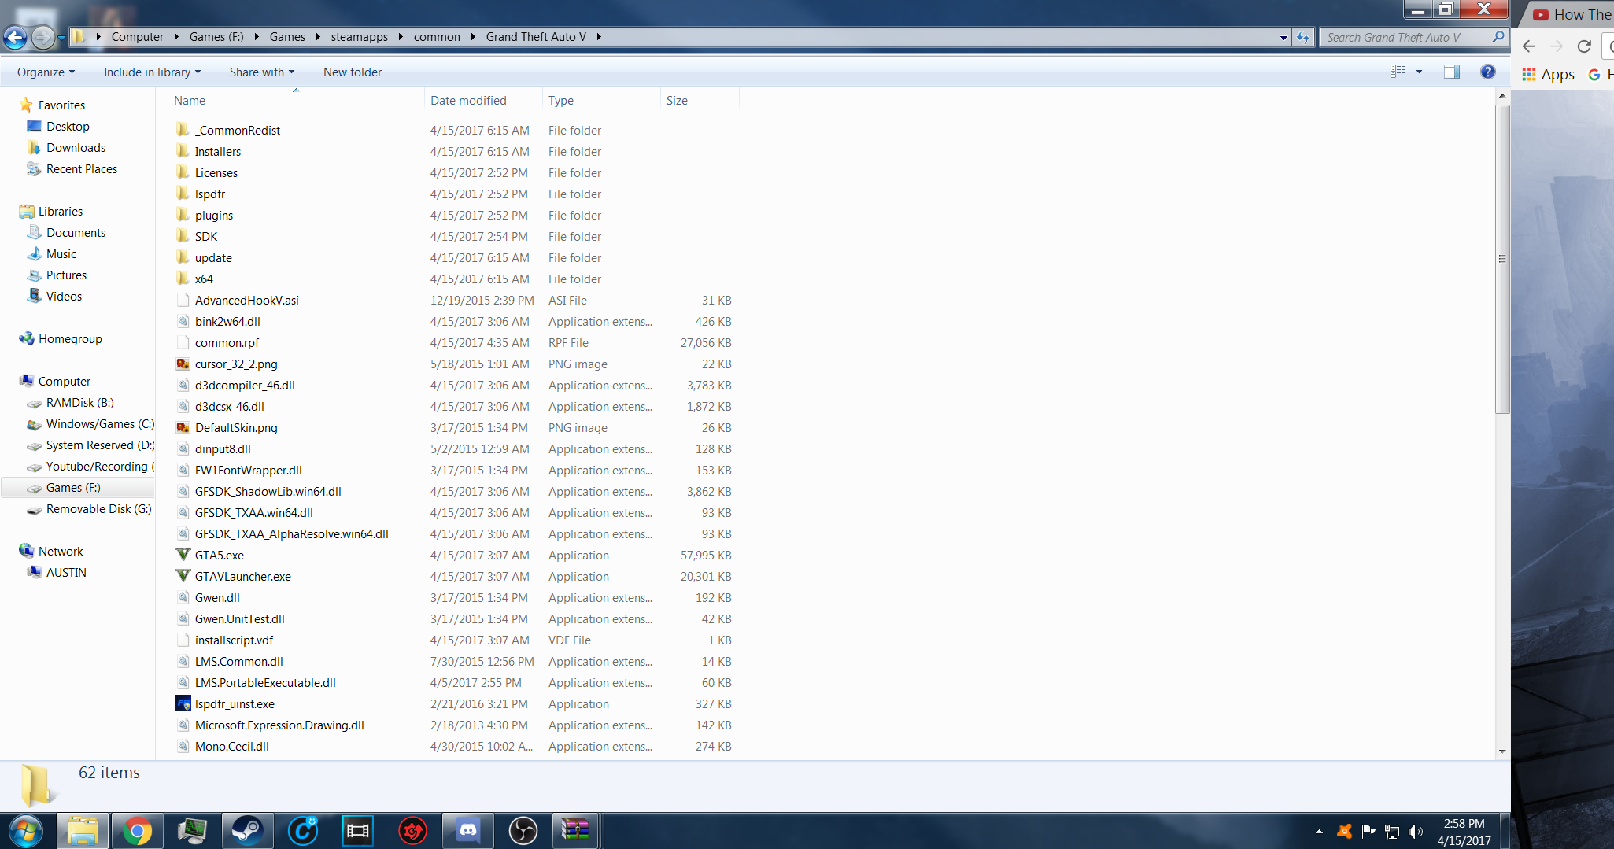The width and height of the screenshot is (1614, 849).
Task: Click the network tray icon
Action: [x=1392, y=832]
